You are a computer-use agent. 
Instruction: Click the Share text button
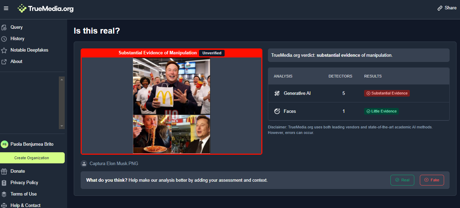coord(451,8)
